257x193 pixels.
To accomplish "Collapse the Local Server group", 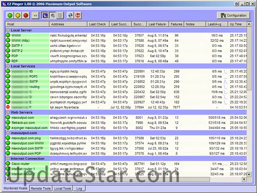I will [x=8, y=30].
